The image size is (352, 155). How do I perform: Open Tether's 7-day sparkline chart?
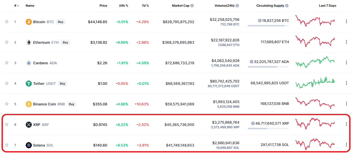click(x=315, y=83)
